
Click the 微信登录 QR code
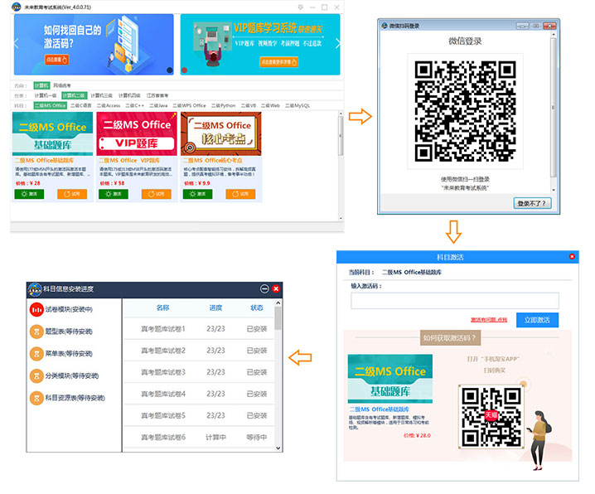coord(465,111)
